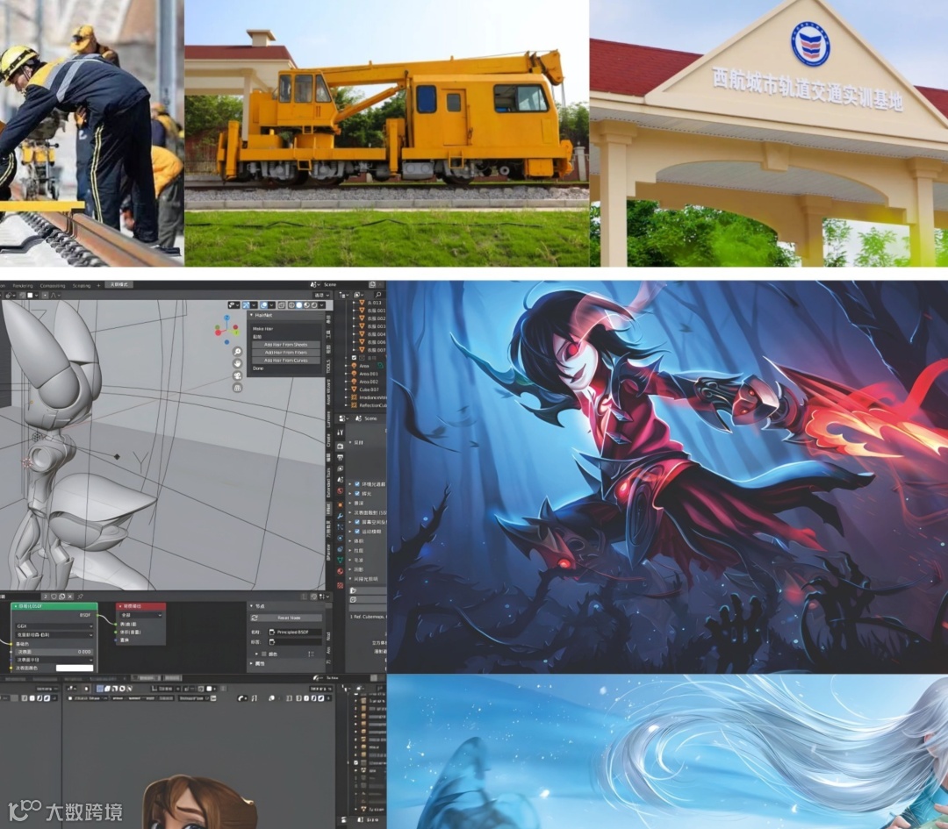This screenshot has width=948, height=829.
Task: Expand the ReflectionCubemap item in outliner
Action: coord(346,404)
